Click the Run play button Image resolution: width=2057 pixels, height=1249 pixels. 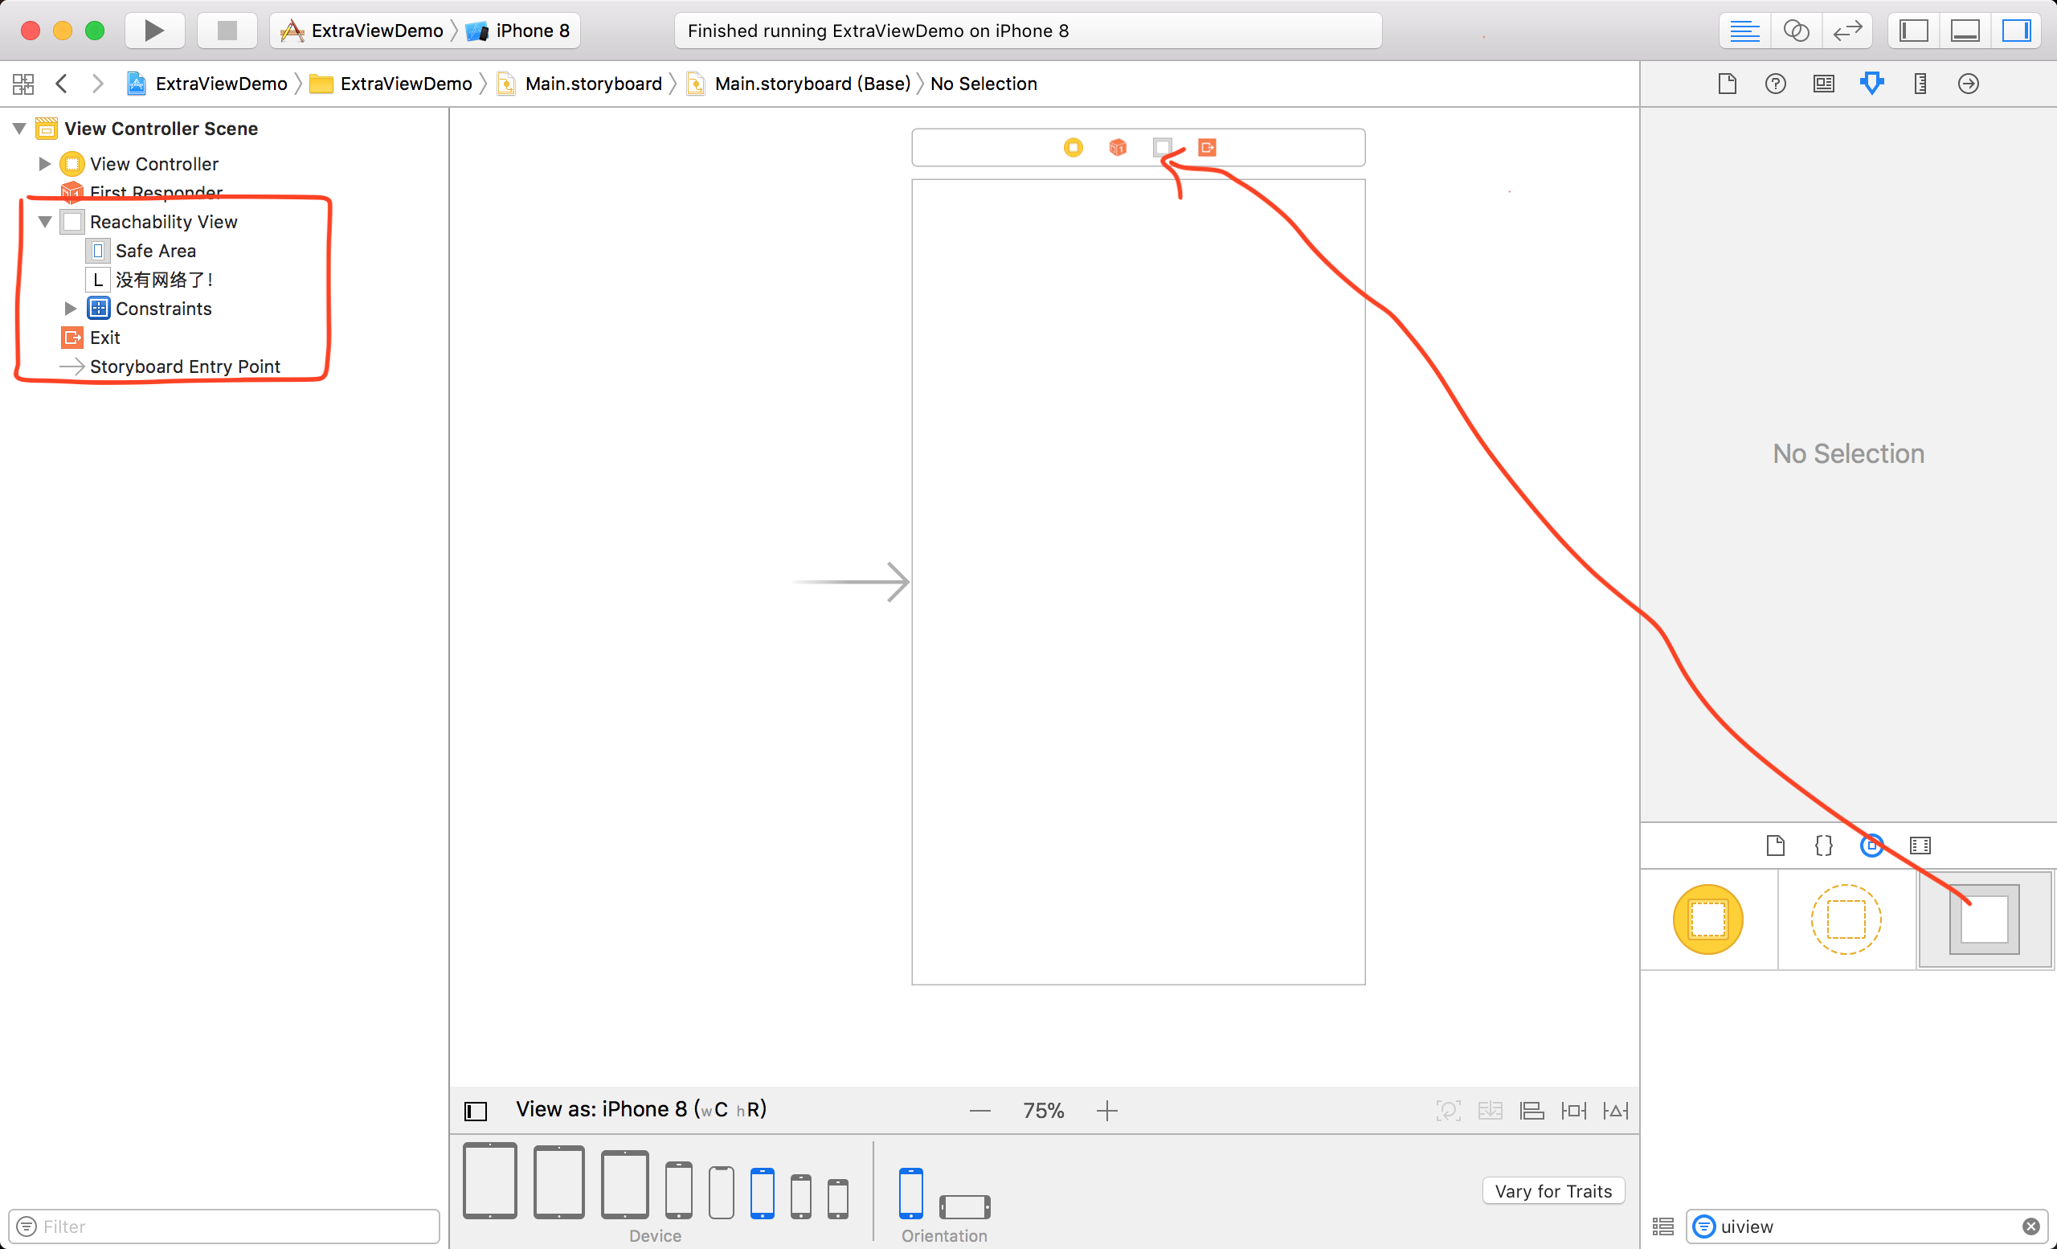click(153, 31)
